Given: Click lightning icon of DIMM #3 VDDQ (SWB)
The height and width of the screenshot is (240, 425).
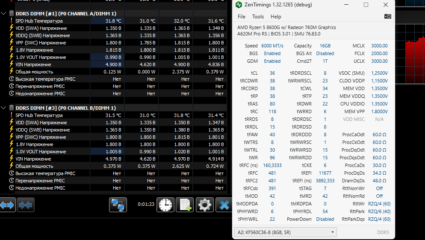Looking at the screenshot, I should (12, 130).
